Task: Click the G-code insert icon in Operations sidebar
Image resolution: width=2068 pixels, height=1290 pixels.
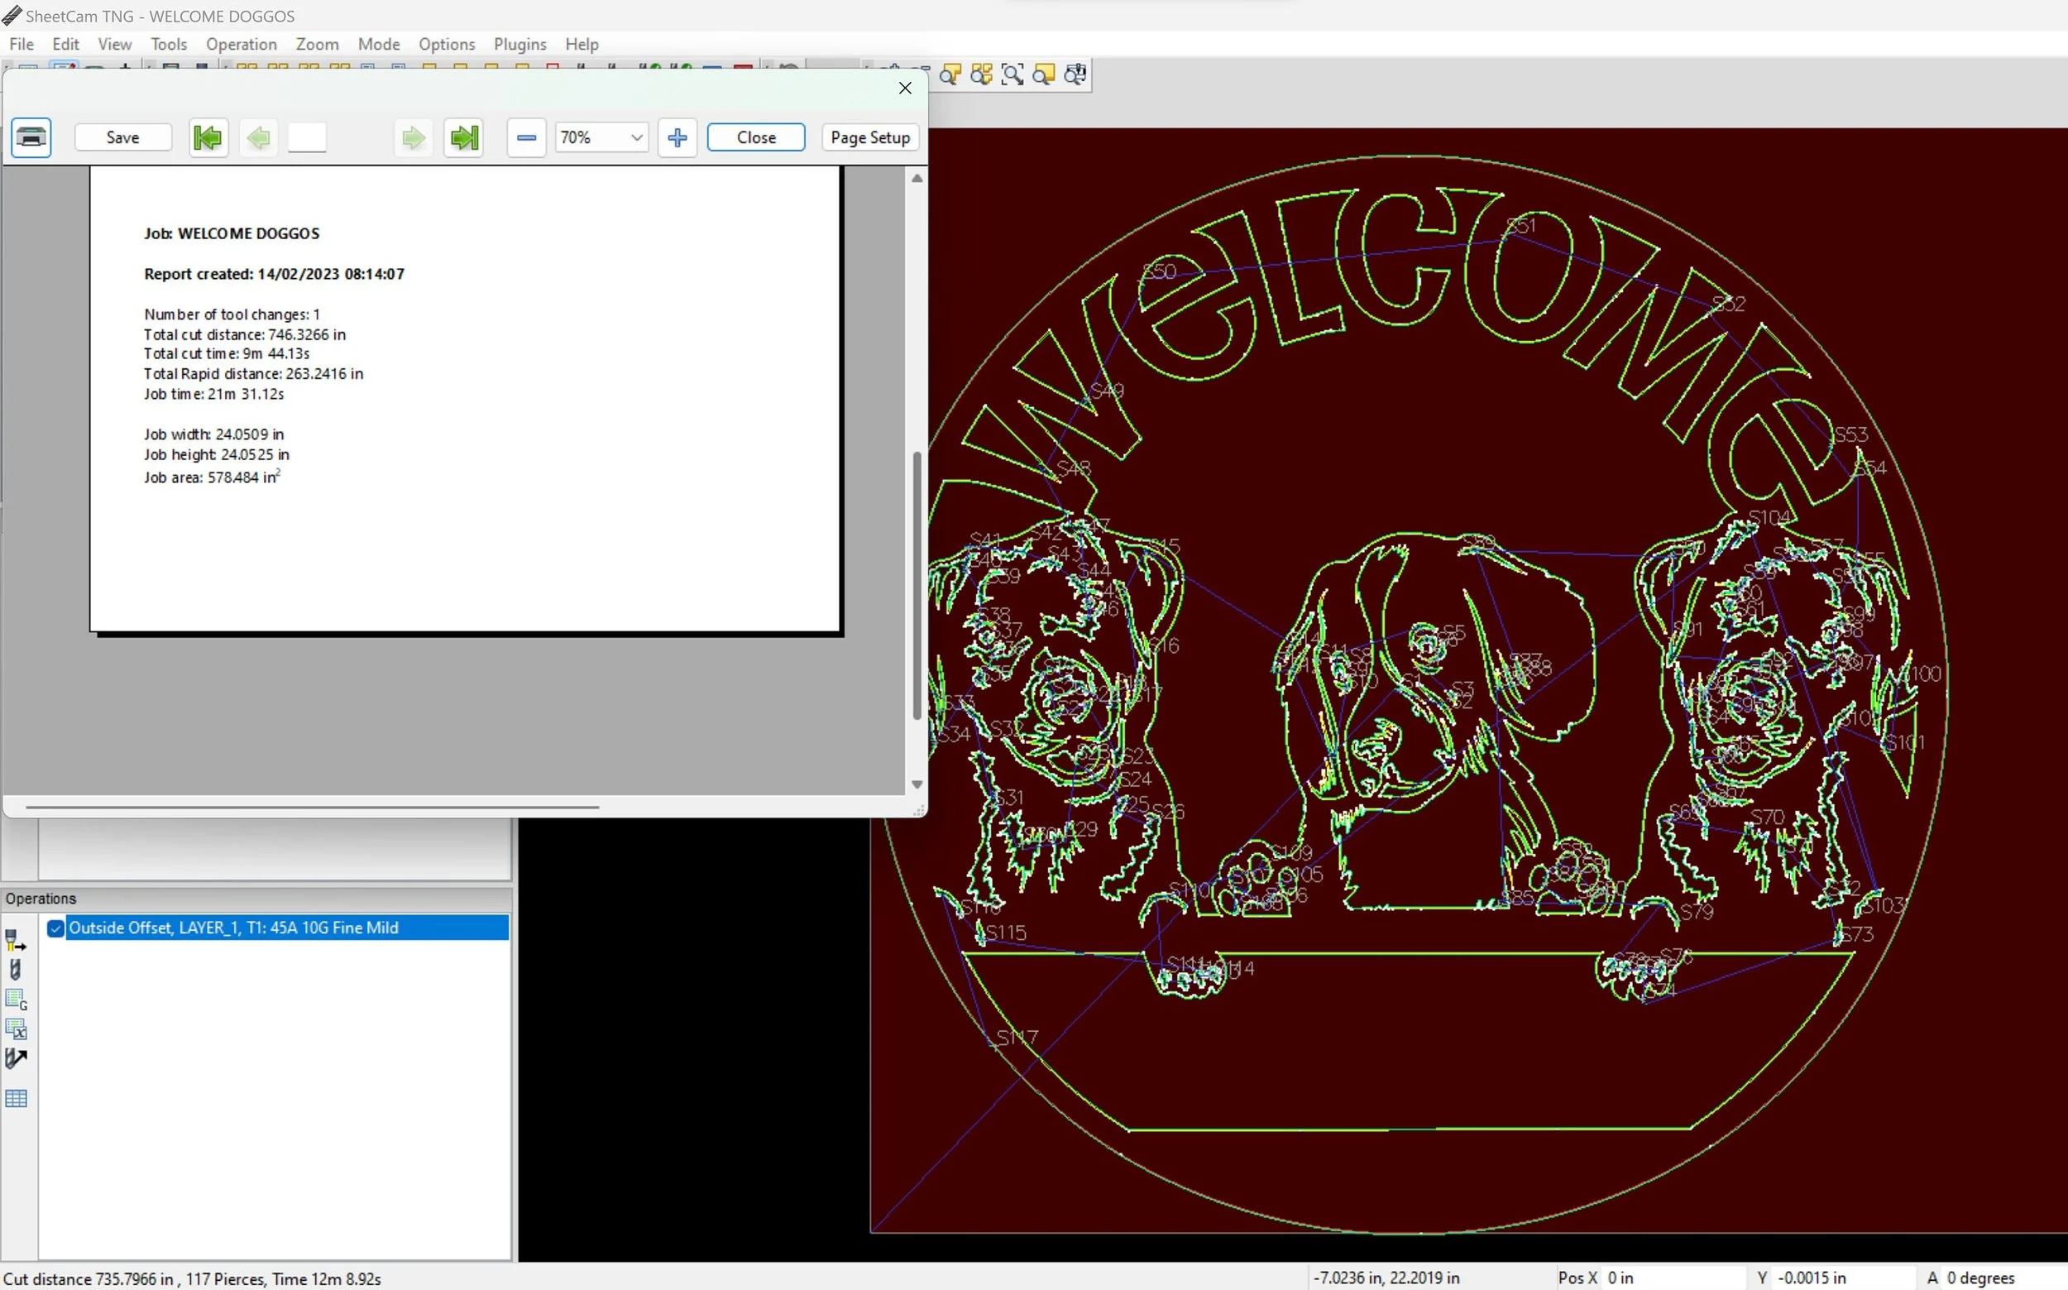Action: point(16,999)
